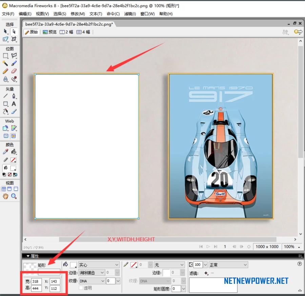
Task: Select the Hand tool
Action: [x=5, y=196]
